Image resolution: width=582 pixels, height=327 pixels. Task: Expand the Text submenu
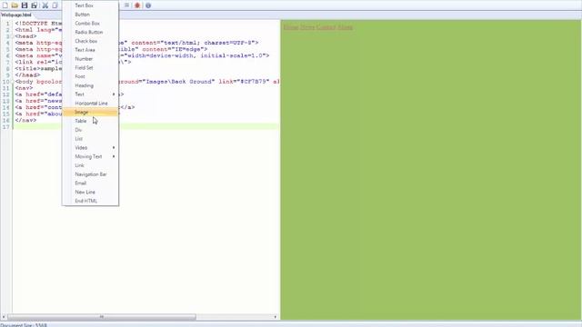91,94
